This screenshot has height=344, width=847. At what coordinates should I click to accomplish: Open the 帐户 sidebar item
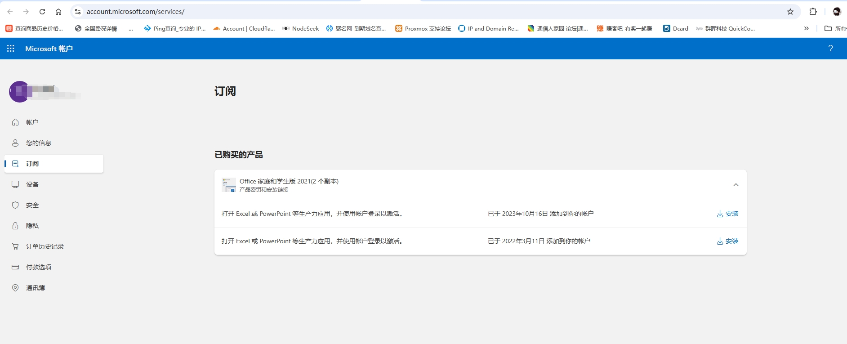tap(32, 122)
